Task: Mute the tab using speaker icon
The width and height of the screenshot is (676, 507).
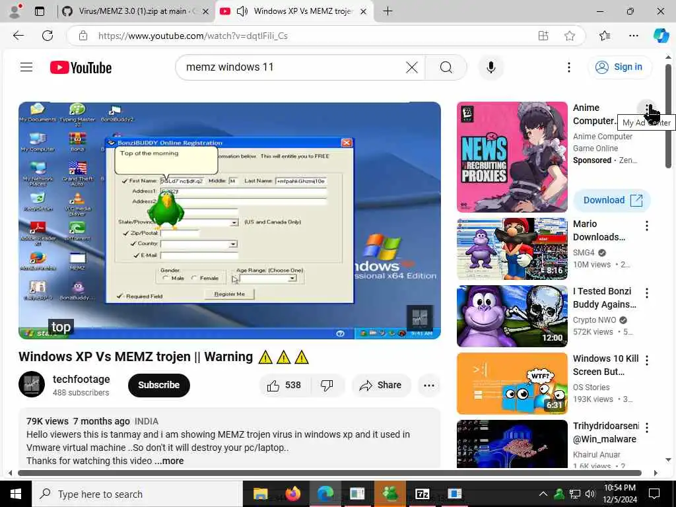Action: (242, 11)
